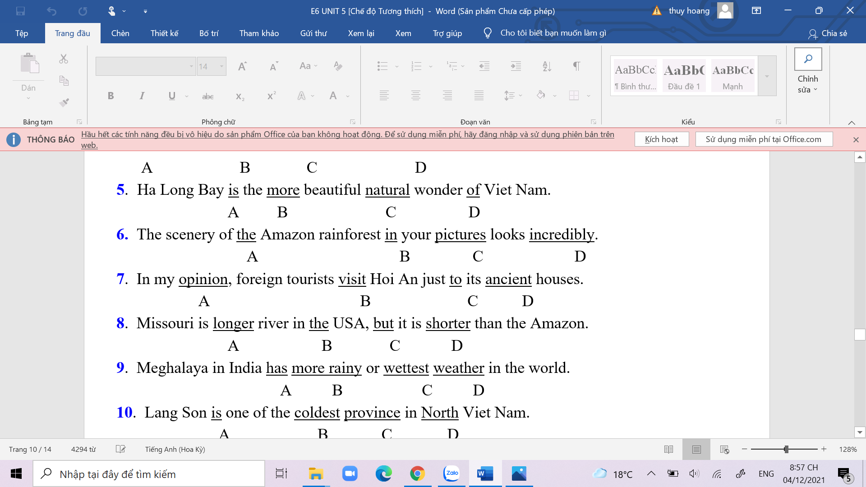Click the Decrease Indent icon

point(484,66)
